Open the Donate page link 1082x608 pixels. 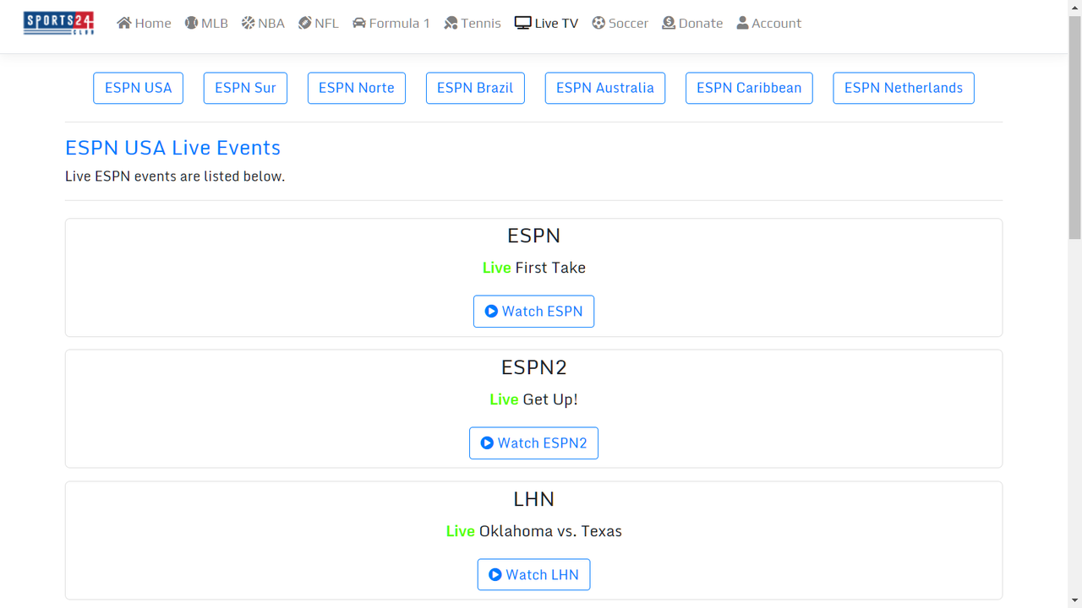(692, 23)
